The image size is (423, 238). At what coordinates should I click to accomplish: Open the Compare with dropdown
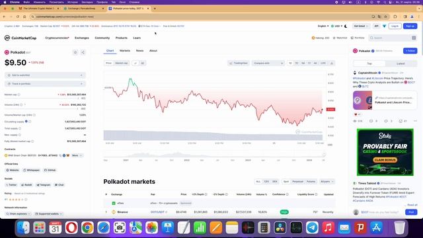[268, 63]
